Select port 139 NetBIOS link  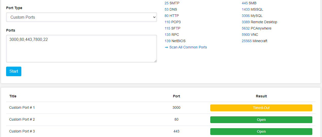point(167,41)
